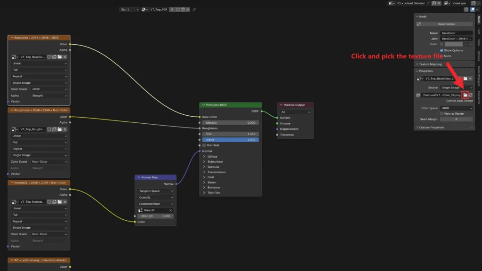Open material browse sphere icon in header
Viewport: 482px width, 271px height.
tap(144, 9)
